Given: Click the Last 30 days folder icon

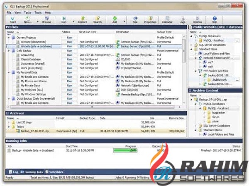Looking at the screenshot, I should pyautogui.click(x=13, y=122).
